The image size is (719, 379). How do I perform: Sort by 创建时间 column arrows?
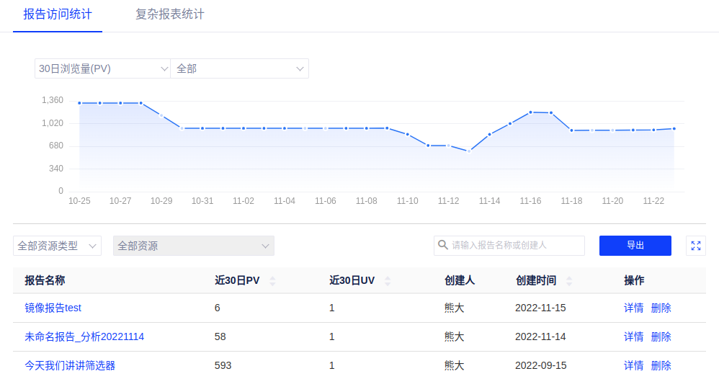click(x=569, y=281)
